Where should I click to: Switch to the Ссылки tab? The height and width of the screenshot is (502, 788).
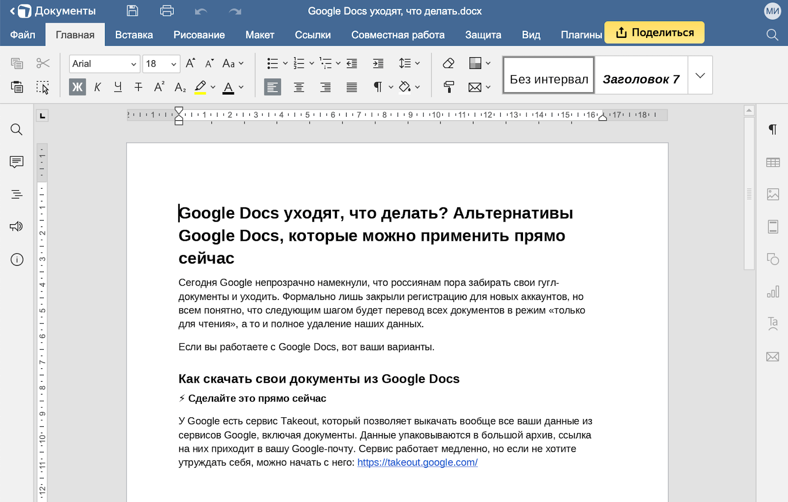tap(313, 34)
